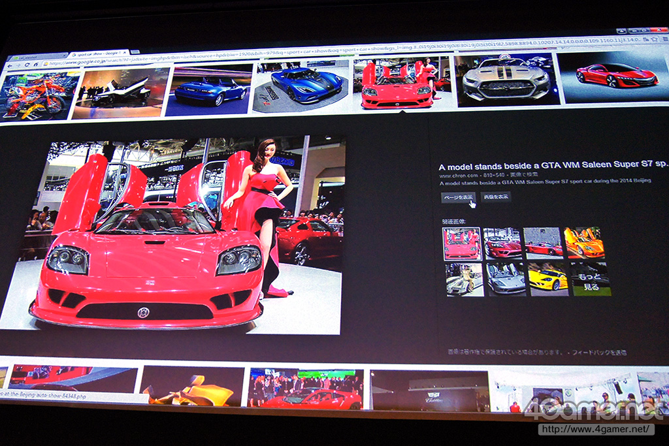This screenshot has height=446, width=669.
Task: Switch to the first browser tab
Action: tap(39, 57)
